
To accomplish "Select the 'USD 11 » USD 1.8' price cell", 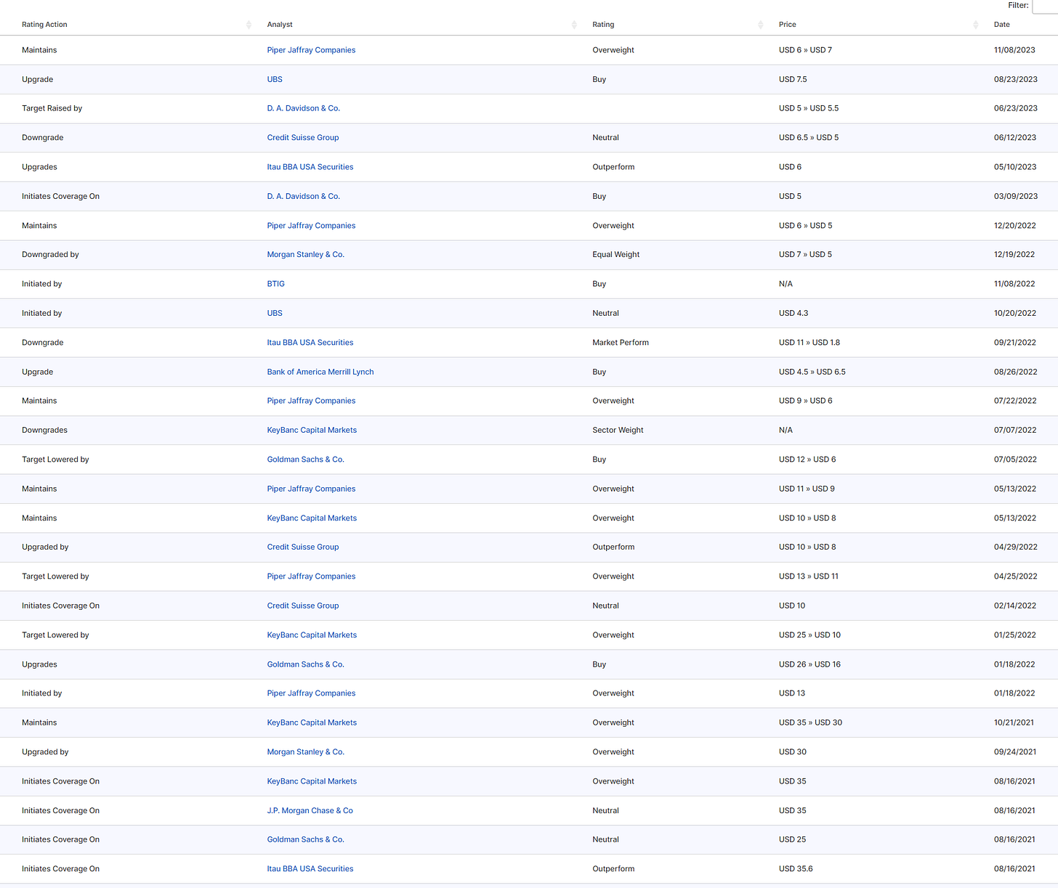I will click(809, 343).
